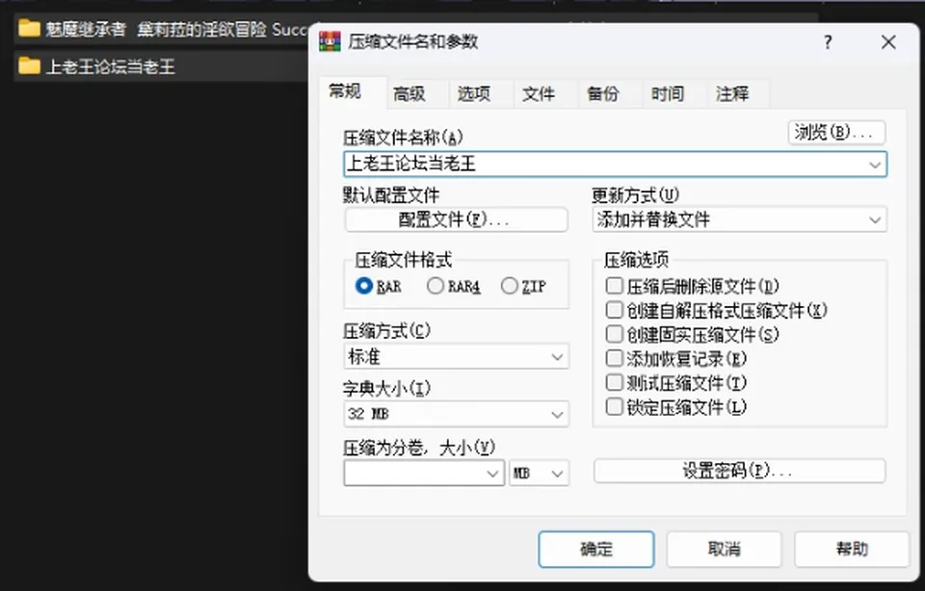Click the ? help icon in title bar
This screenshot has width=925, height=591.
[828, 42]
